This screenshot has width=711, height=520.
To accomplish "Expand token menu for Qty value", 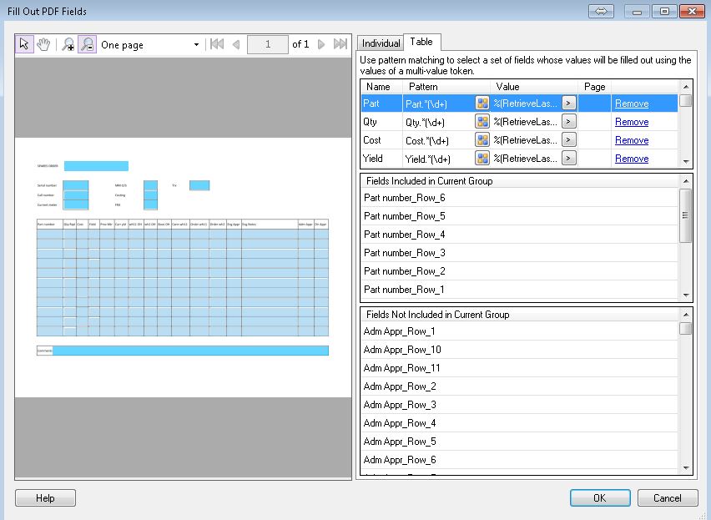I will 568,122.
